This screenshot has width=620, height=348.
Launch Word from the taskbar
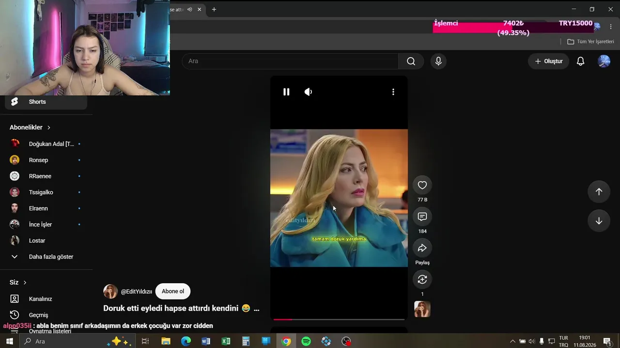tap(206, 341)
